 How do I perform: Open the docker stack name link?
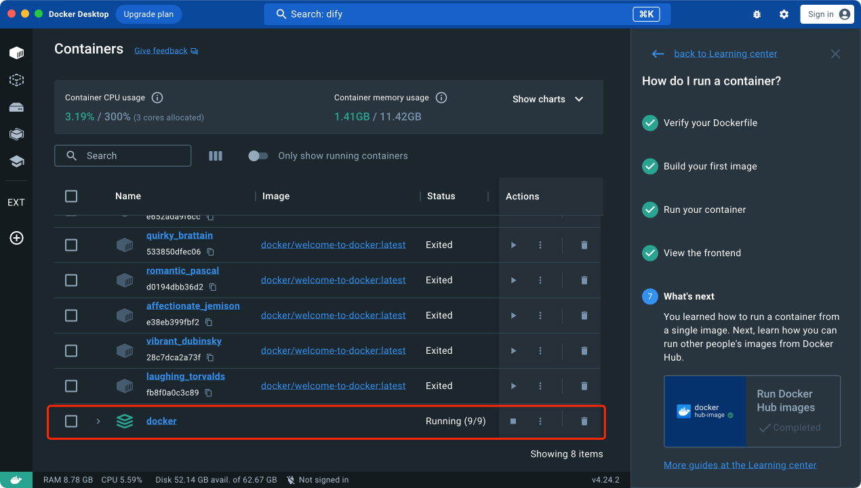pos(161,421)
